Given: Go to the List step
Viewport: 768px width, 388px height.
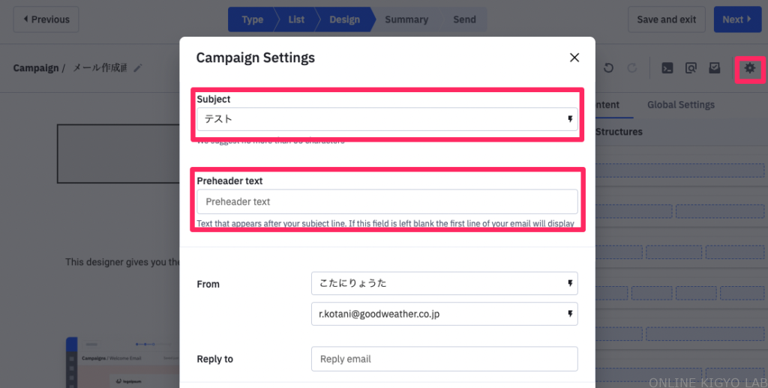Looking at the screenshot, I should 296,19.
